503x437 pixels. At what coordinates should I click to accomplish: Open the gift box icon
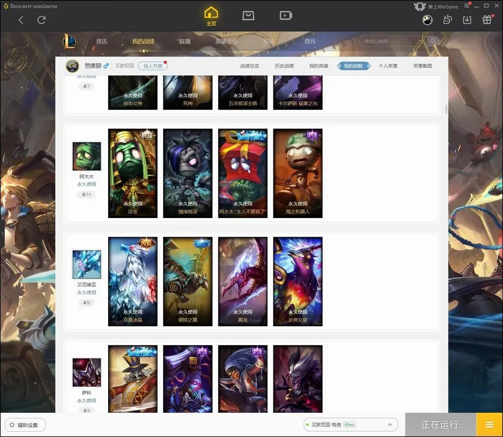[487, 20]
